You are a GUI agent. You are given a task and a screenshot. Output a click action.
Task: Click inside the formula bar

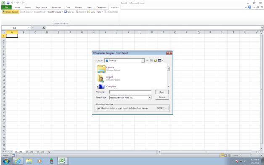(x=153, y=28)
